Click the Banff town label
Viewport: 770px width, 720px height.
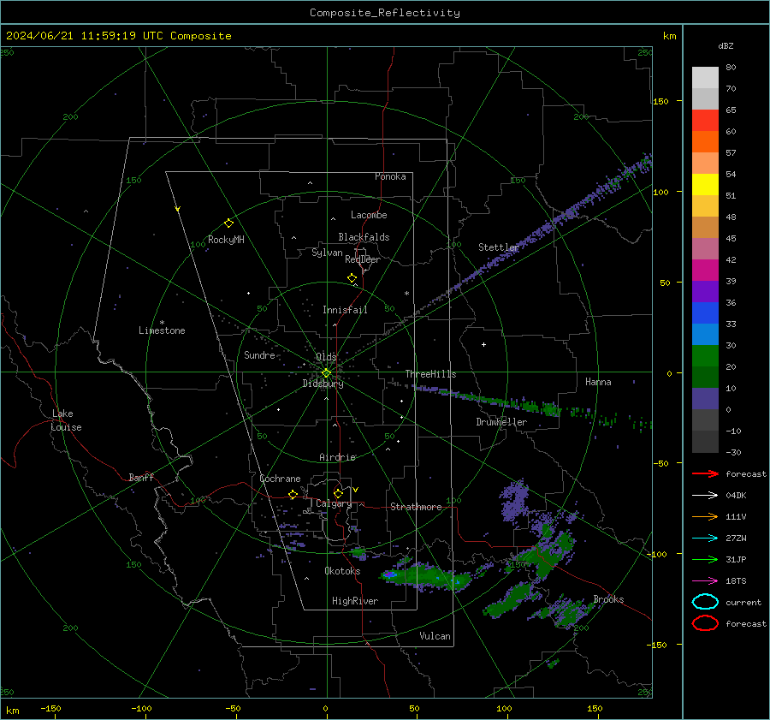[x=141, y=477]
